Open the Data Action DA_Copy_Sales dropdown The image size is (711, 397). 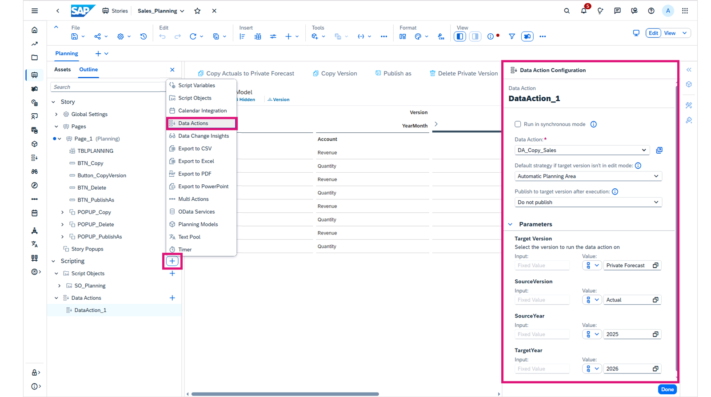coord(582,150)
